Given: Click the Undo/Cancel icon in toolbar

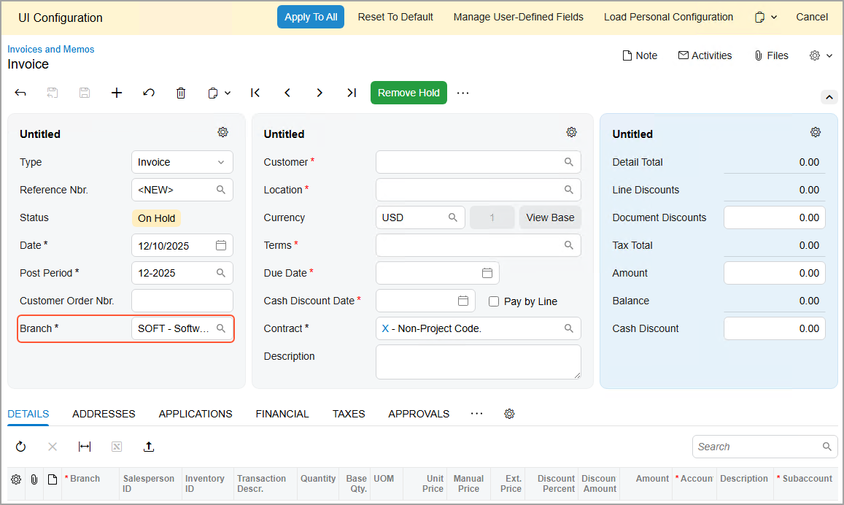Looking at the screenshot, I should pyautogui.click(x=149, y=93).
